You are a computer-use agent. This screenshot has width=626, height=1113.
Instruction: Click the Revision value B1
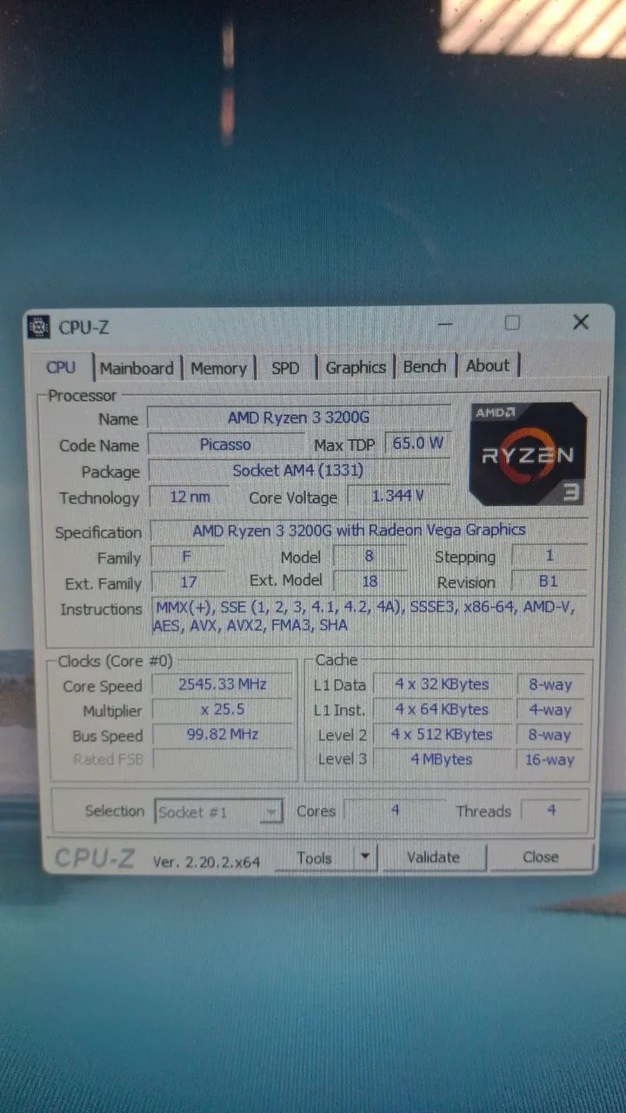(x=549, y=581)
